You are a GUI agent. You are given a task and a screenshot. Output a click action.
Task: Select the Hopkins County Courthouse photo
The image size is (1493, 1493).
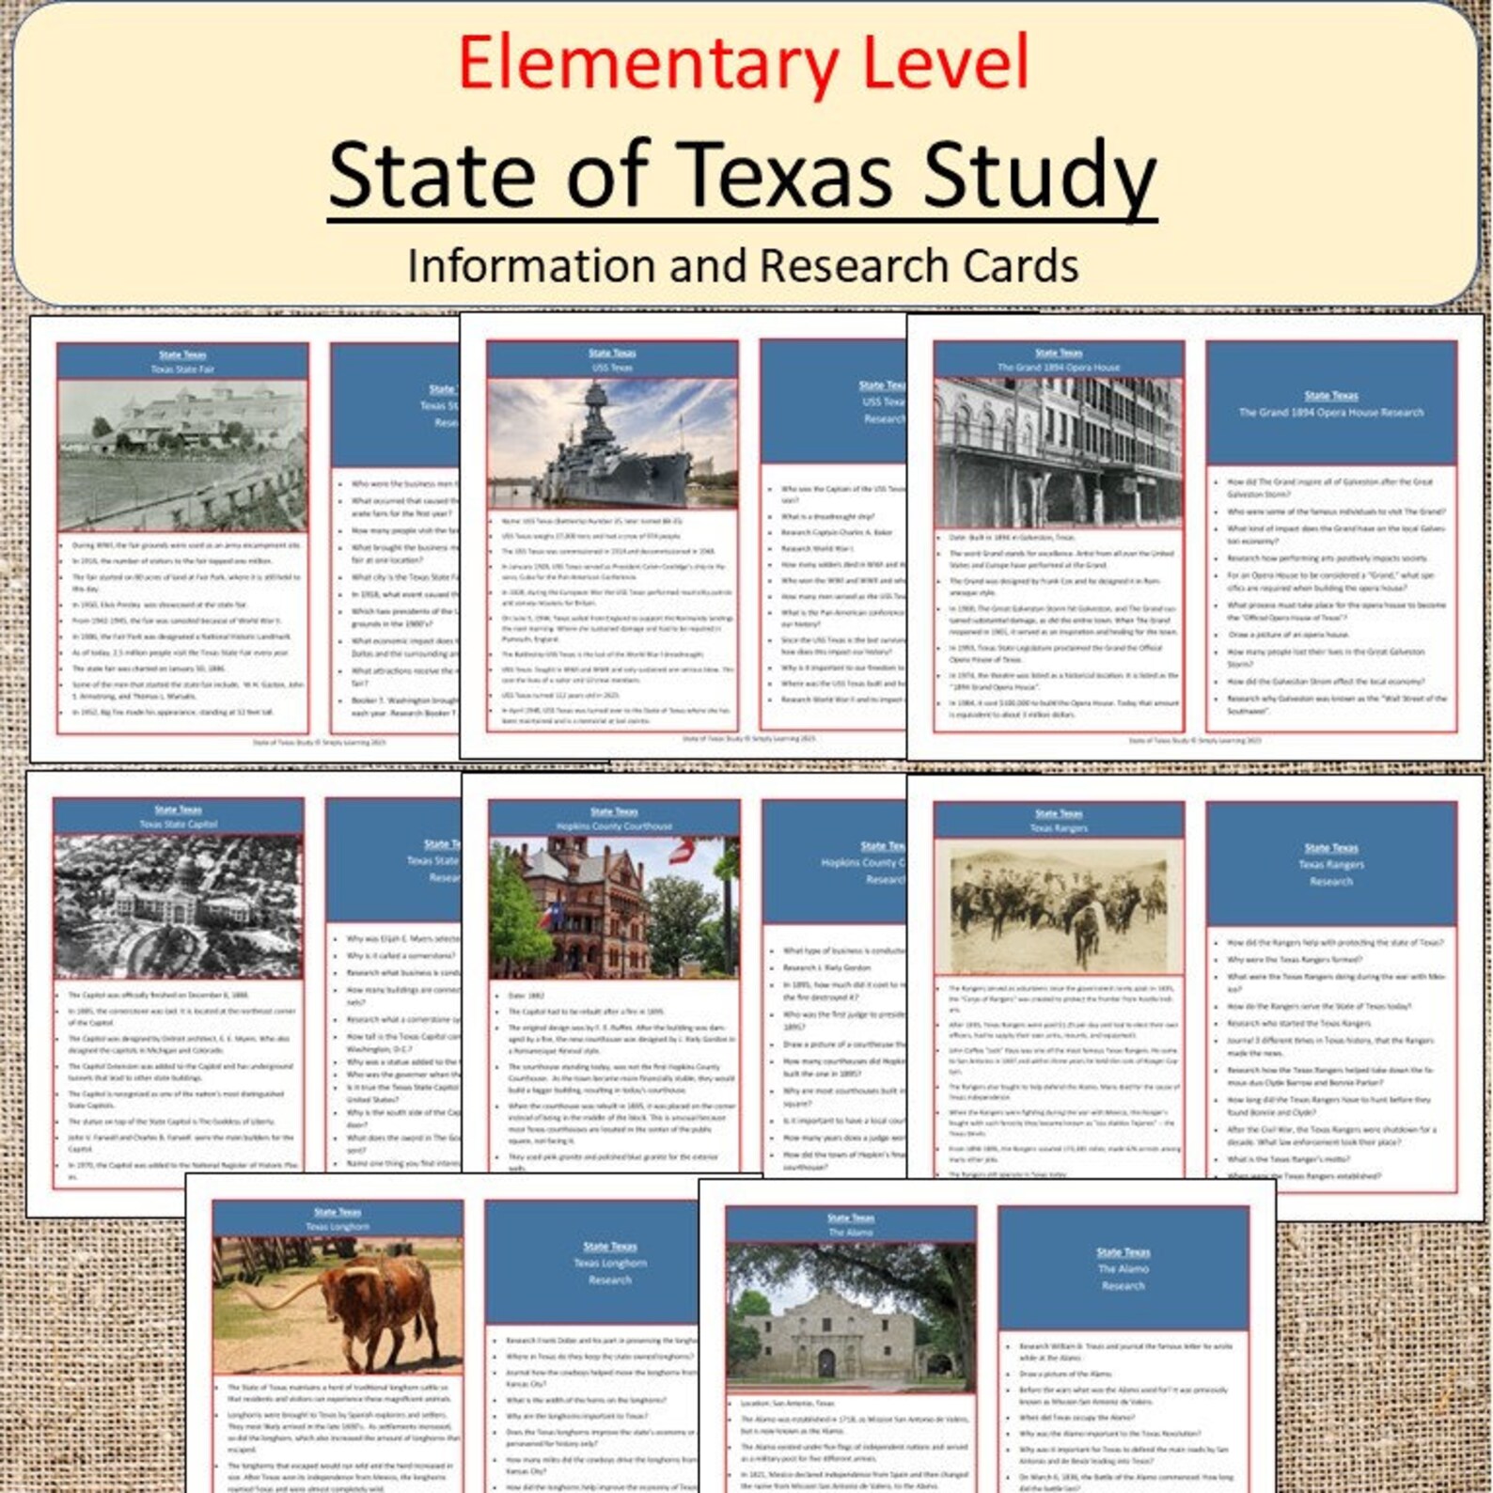pos(614,908)
